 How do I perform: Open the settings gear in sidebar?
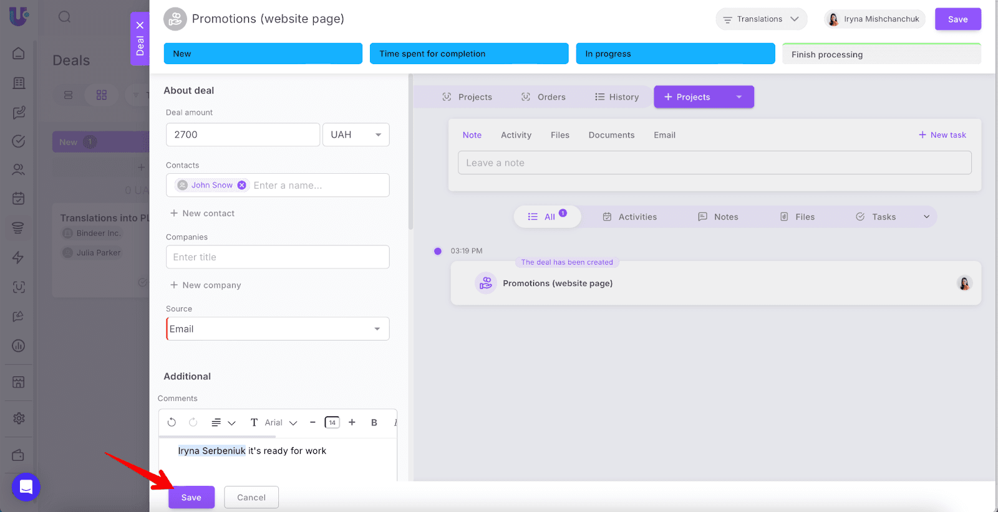[19, 418]
